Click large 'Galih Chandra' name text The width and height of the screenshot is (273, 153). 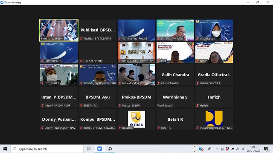click(175, 75)
